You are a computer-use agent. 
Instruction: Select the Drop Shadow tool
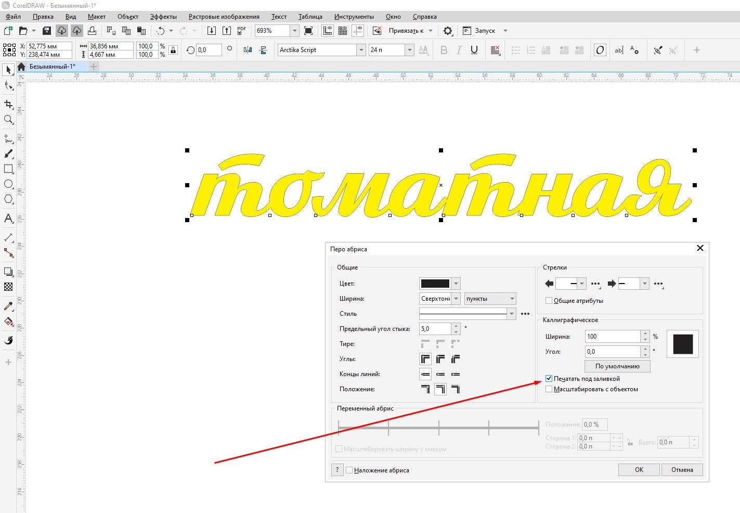[8, 272]
